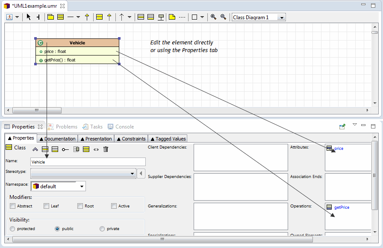Viewport: 383px width, 248px height.
Task: Open the Namespace default dropdown
Action: coord(81,187)
